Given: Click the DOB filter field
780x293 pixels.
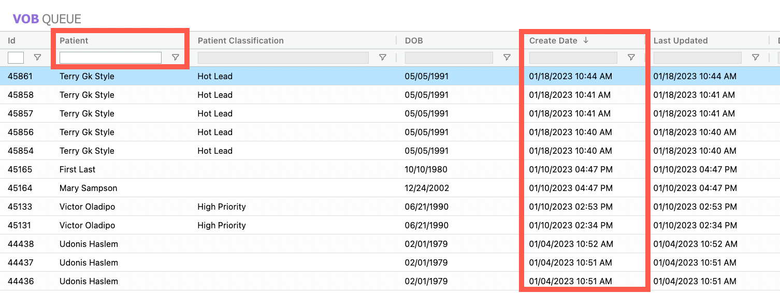Looking at the screenshot, I should 449,57.
